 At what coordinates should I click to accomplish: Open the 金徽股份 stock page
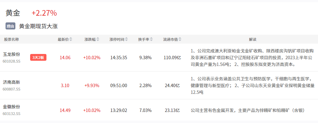(x=11, y=107)
